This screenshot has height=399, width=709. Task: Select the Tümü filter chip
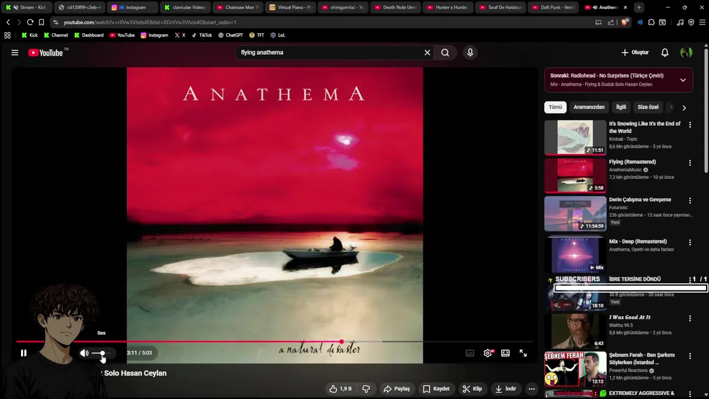tap(555, 107)
